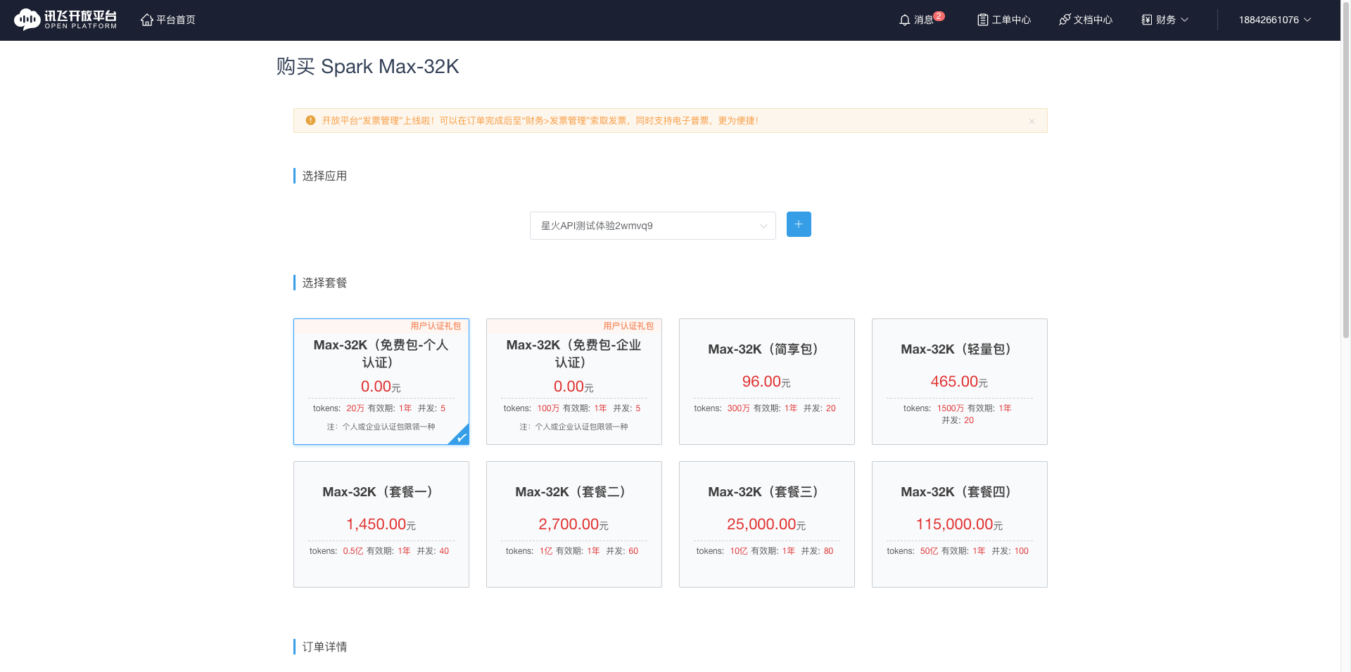Expand the 财务 navigation dropdown

click(1165, 20)
